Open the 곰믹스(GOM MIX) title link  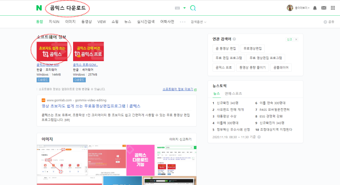tap(48, 64)
